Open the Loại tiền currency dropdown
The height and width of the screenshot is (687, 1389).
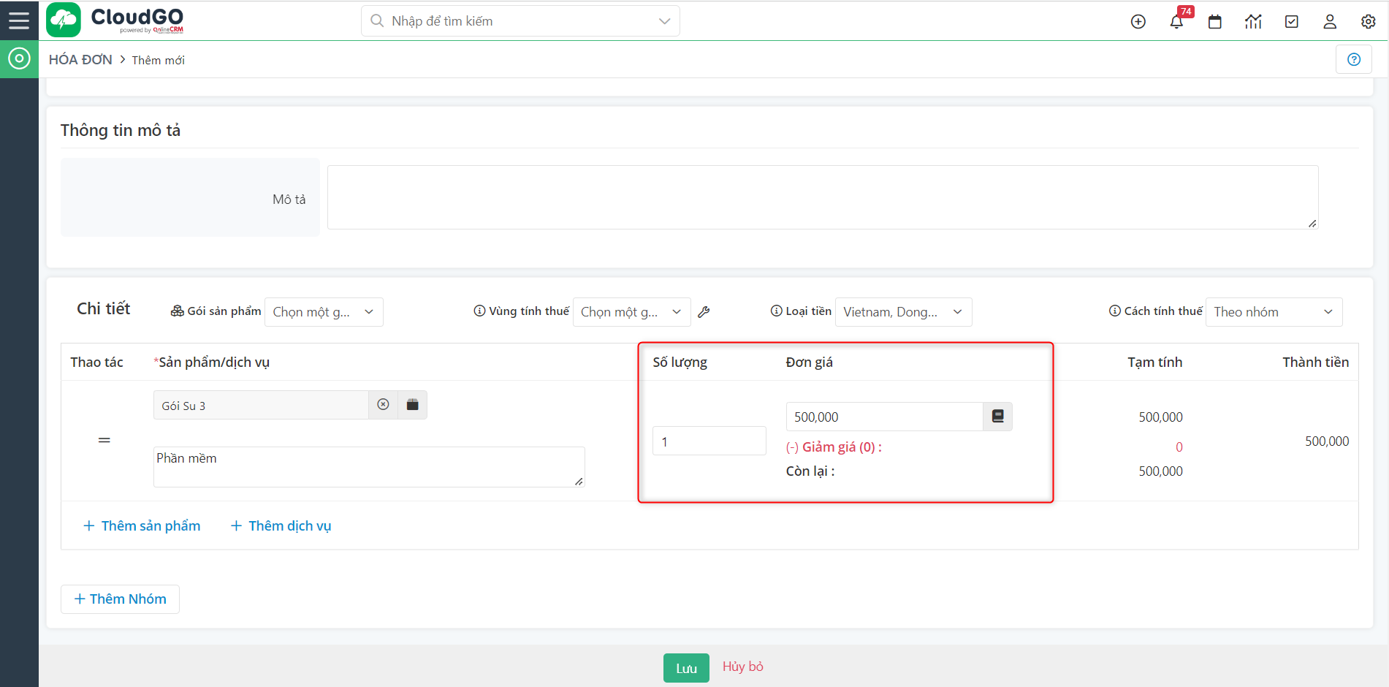tap(902, 312)
